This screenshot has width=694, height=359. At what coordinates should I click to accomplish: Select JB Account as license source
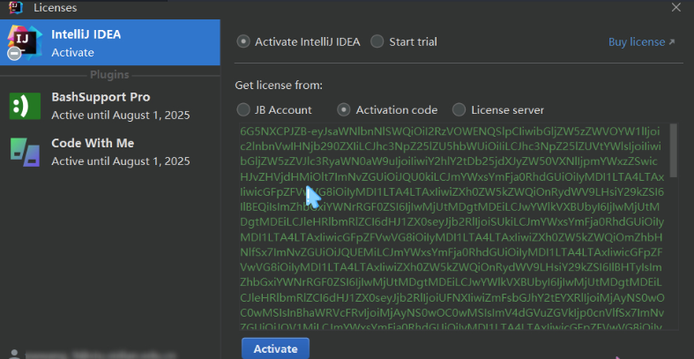[243, 110]
